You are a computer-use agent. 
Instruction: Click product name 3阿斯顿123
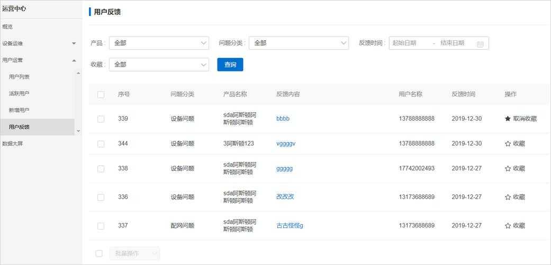239,144
